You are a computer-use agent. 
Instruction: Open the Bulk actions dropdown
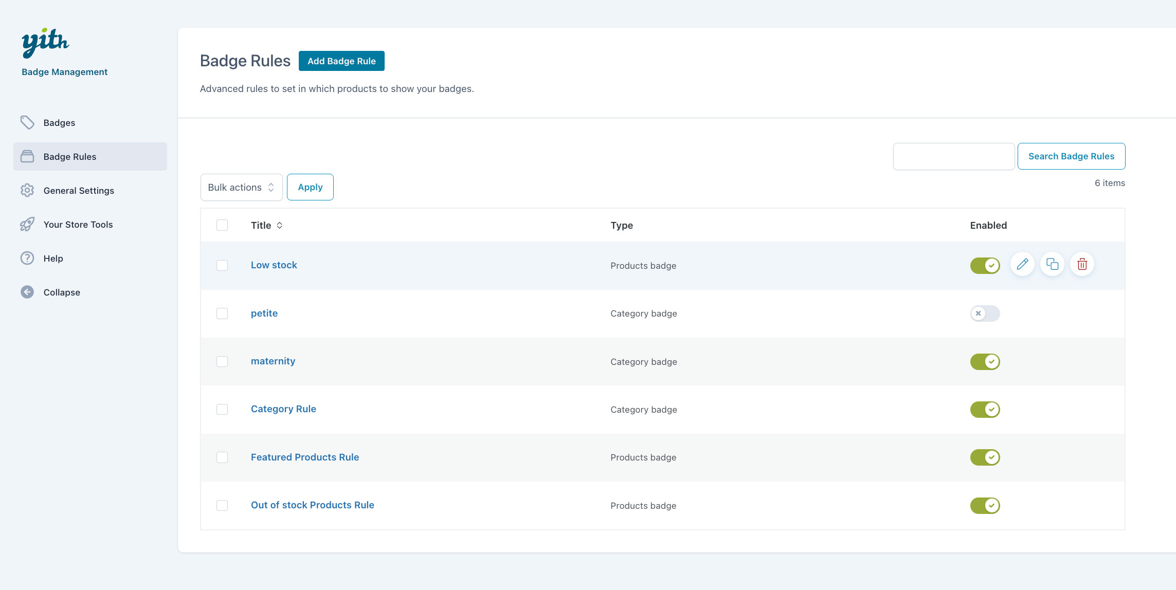241,188
